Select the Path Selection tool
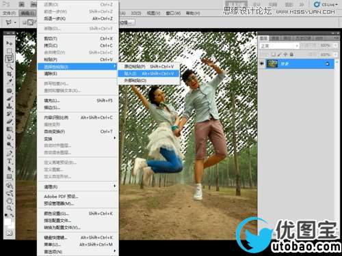This screenshot has width=342, height=256. tap(10, 169)
